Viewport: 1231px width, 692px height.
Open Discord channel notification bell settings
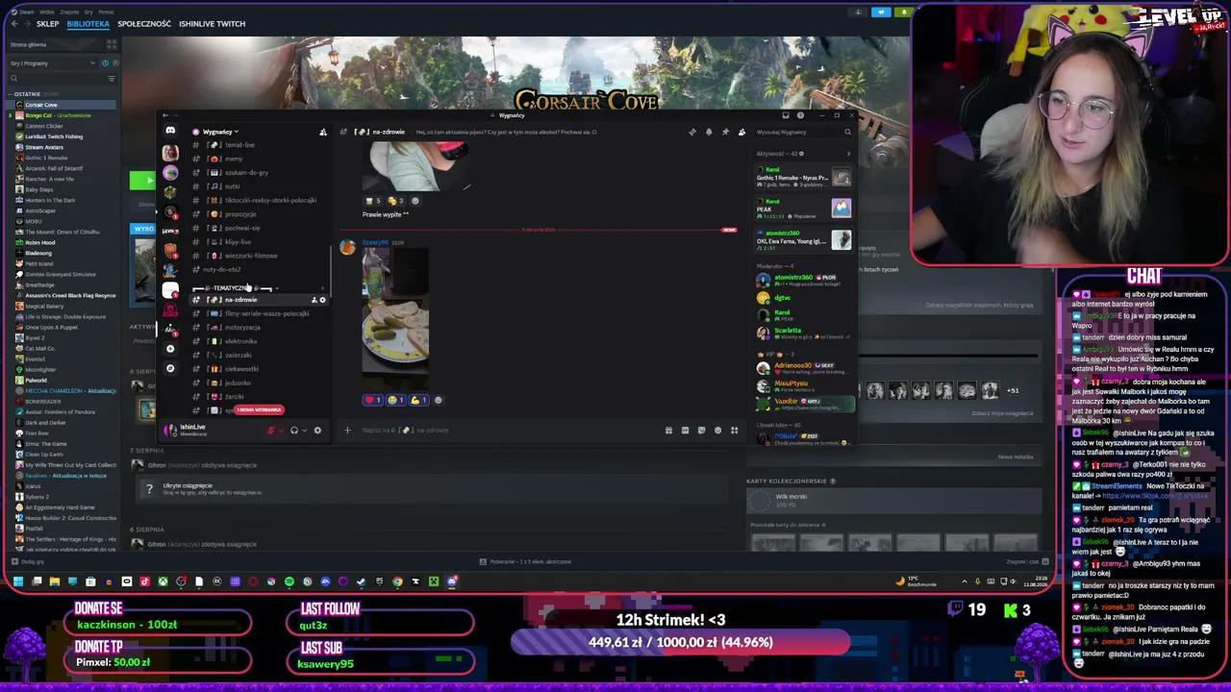709,132
